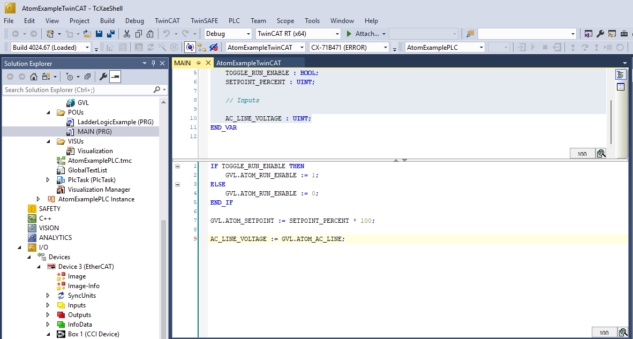
Task: Unpin the MAIN editor tab
Action: click(198, 63)
